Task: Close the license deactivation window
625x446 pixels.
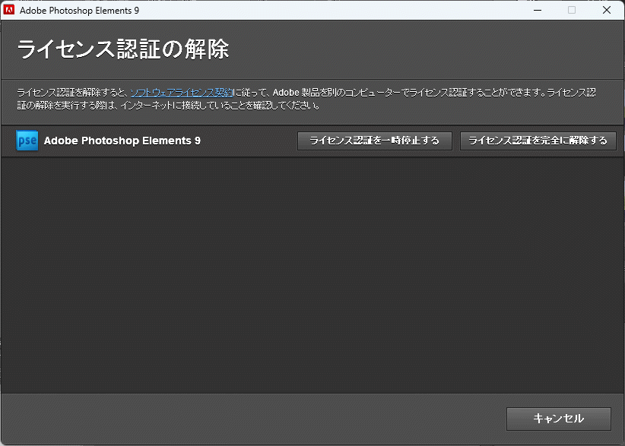Action: pos(607,10)
